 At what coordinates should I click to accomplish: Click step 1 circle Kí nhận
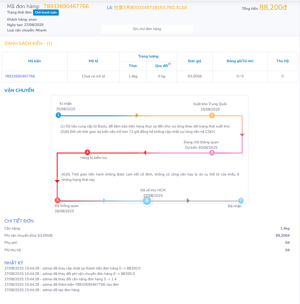[x=58, y=115]
